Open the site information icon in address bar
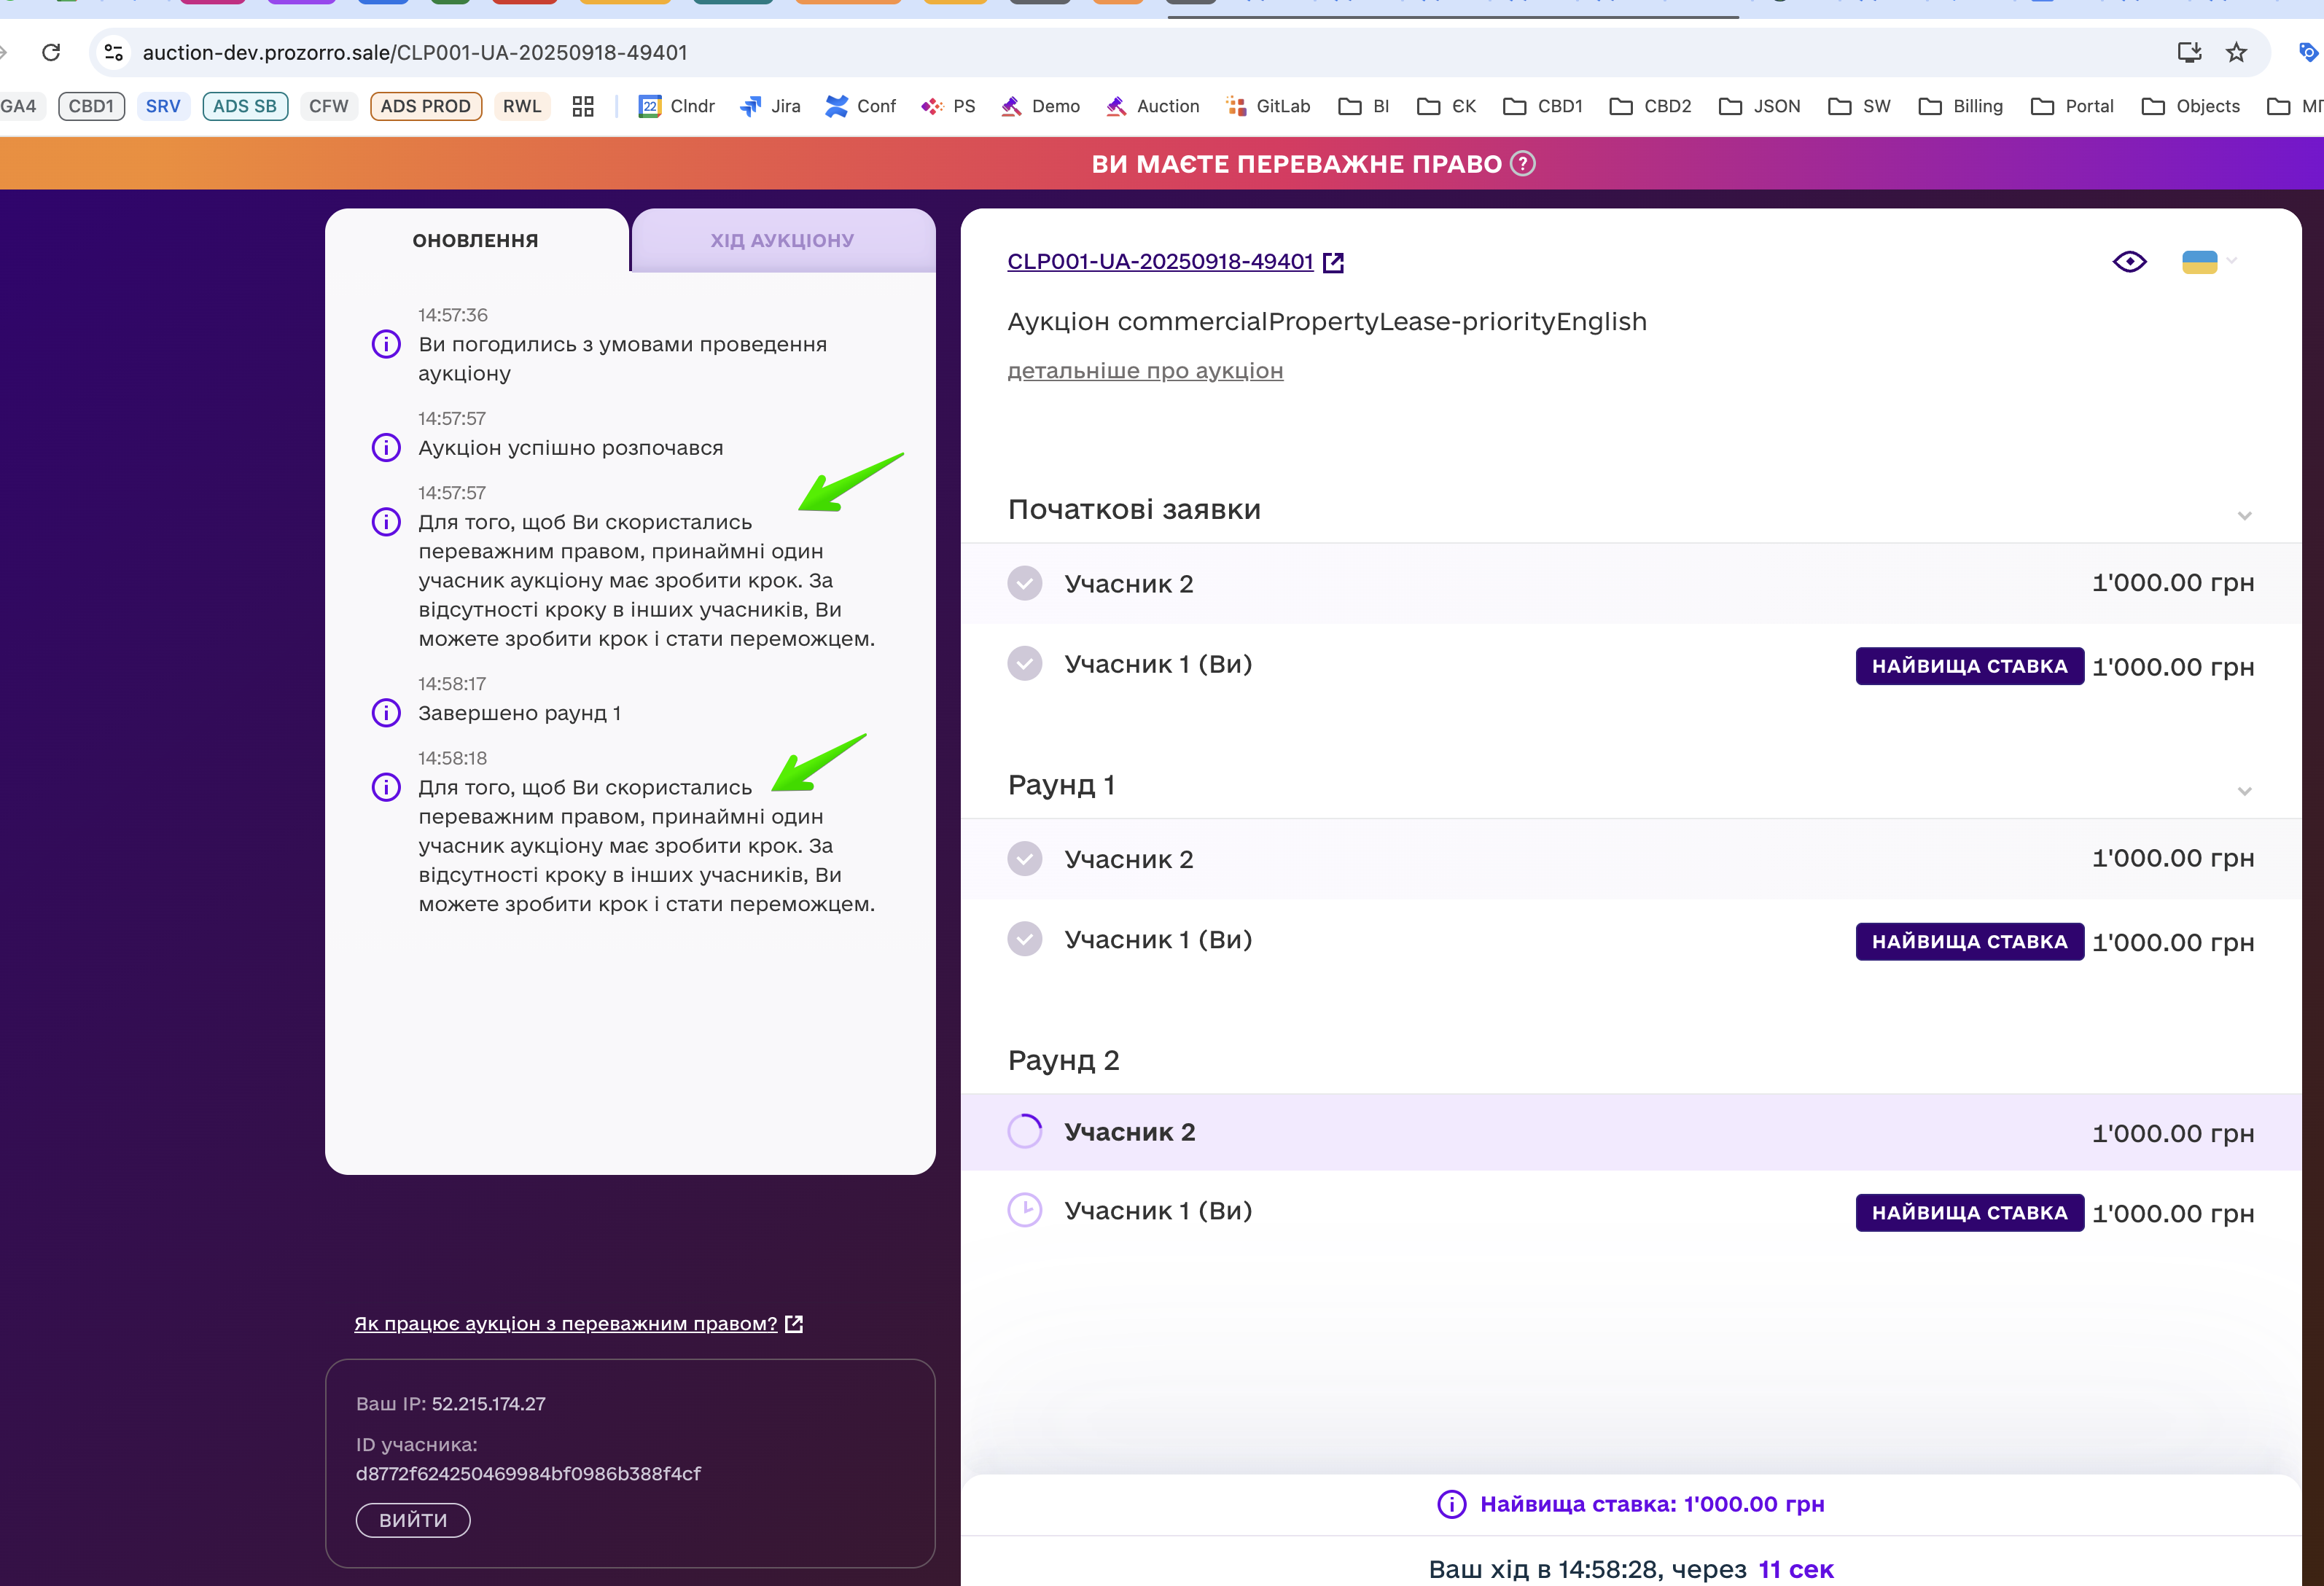This screenshot has height=1586, width=2324. [x=114, y=52]
